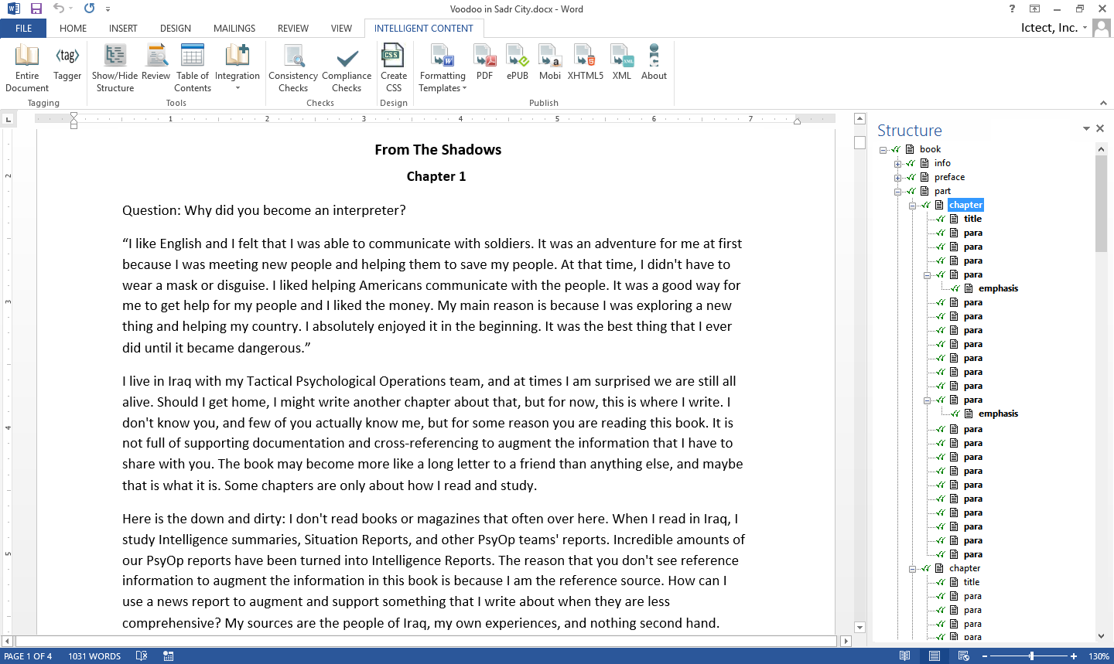
Task: Switch to the DESIGN tab
Action: tap(176, 29)
